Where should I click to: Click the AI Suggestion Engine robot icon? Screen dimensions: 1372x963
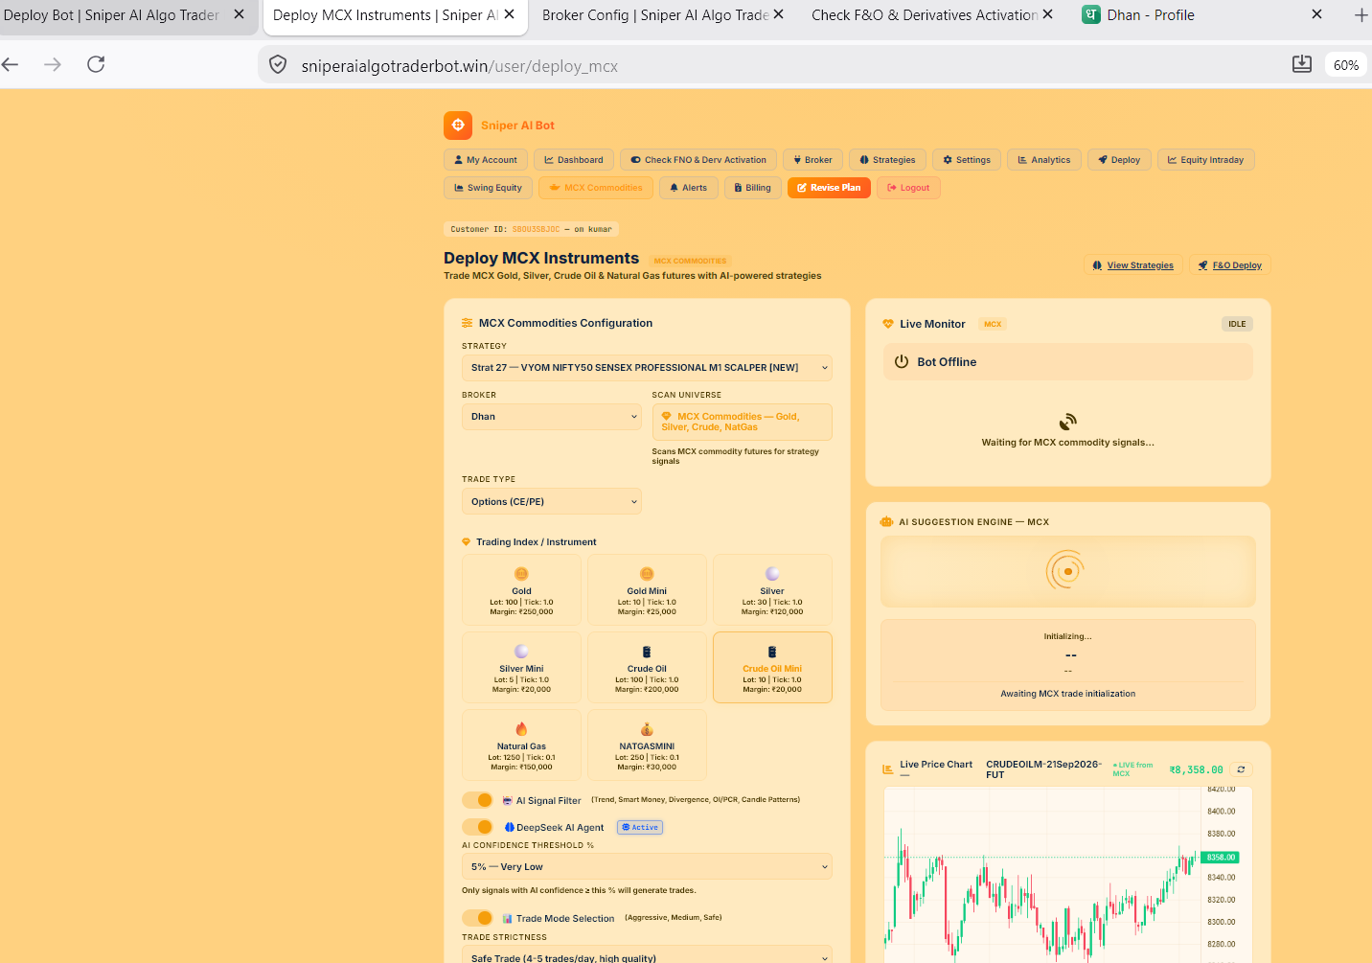(x=886, y=522)
